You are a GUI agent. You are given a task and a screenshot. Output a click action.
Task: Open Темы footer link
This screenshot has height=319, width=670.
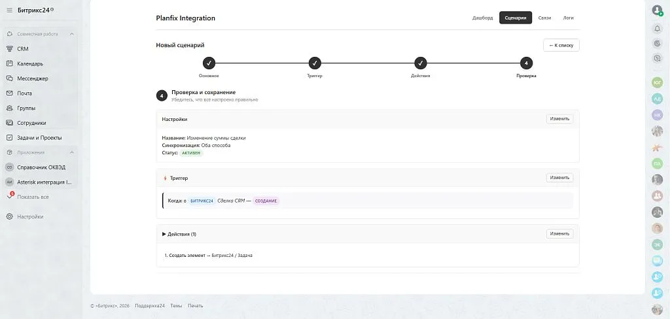tap(176, 306)
